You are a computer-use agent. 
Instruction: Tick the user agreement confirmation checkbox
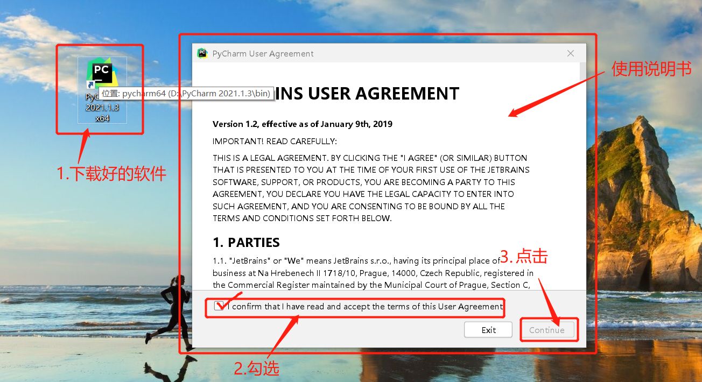pyautogui.click(x=219, y=306)
